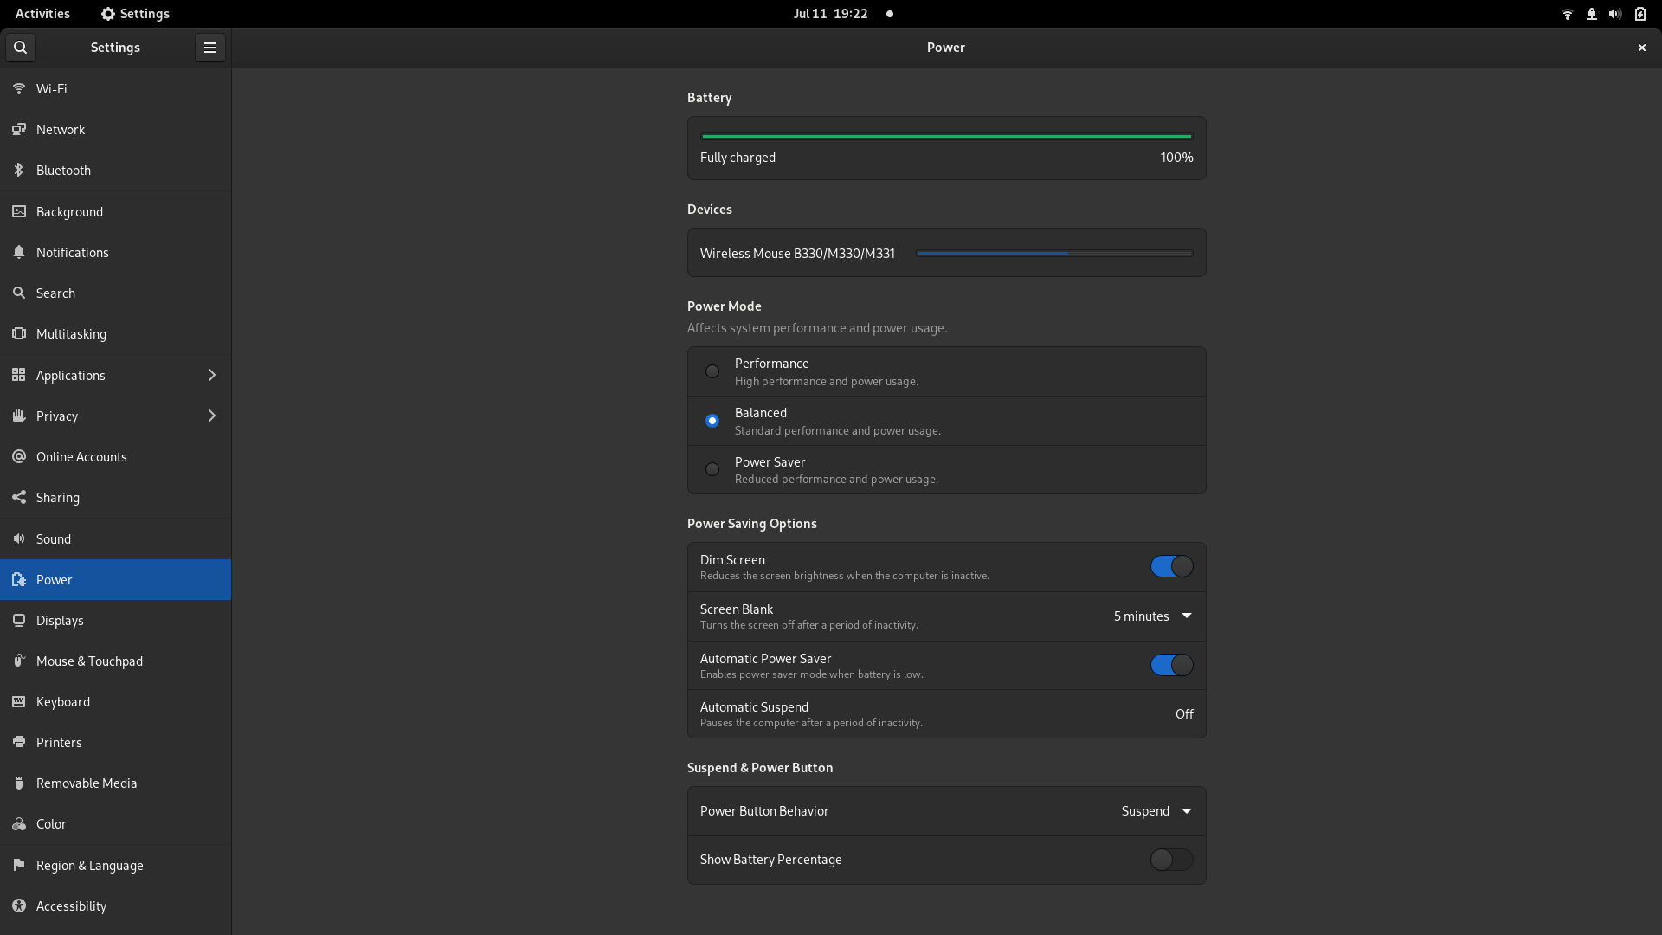
Task: Enable Show Battery Percentage switch
Action: pos(1171,860)
